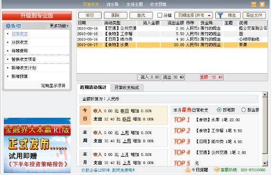Open the 日常收支构成 tab
The width and height of the screenshot is (271, 175).
pos(127,87)
